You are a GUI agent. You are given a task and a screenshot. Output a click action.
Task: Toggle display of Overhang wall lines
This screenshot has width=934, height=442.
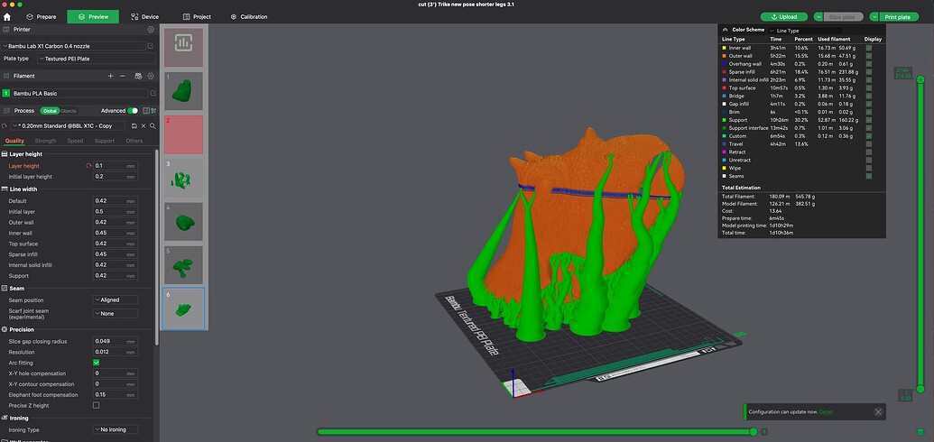click(x=868, y=64)
